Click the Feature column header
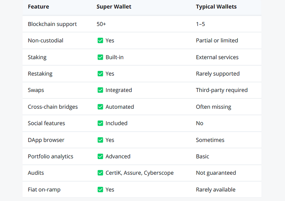The width and height of the screenshot is (285, 201). [38, 7]
